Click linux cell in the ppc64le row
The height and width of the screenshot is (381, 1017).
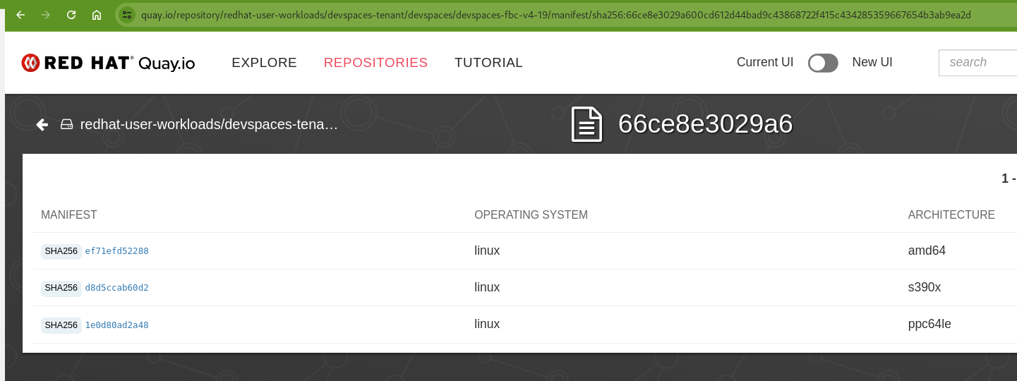(487, 324)
